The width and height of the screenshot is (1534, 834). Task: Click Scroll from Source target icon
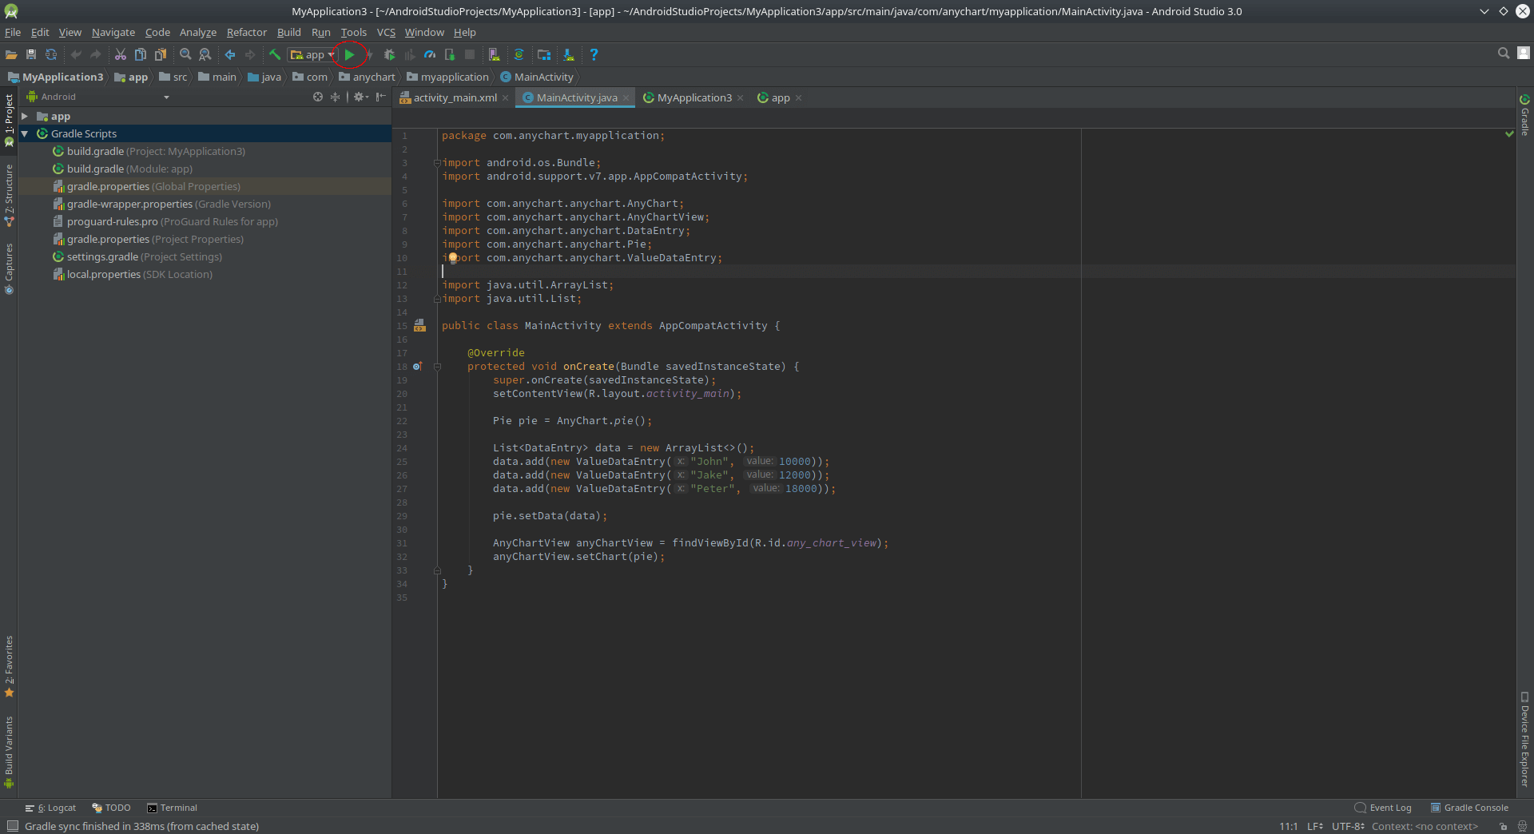tap(318, 97)
